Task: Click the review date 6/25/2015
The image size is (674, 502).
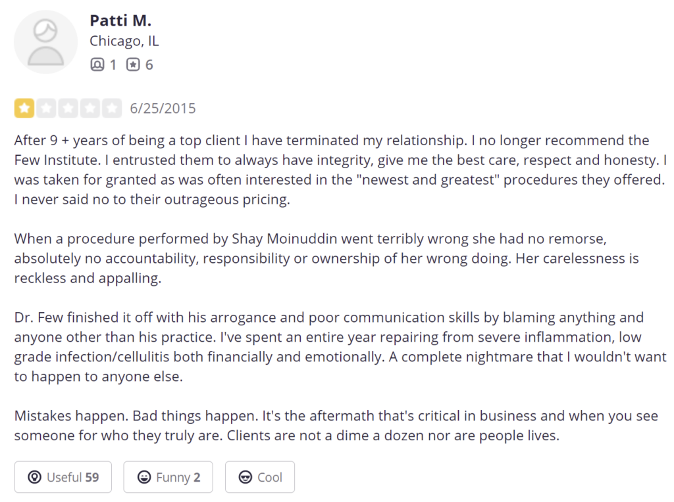Action: pos(163,108)
